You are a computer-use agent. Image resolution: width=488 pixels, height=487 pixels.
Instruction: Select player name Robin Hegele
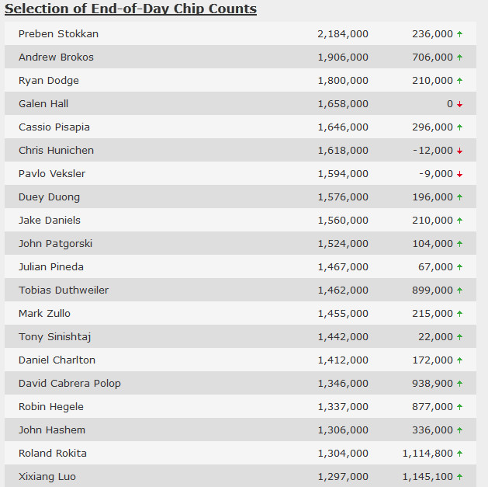click(51, 407)
